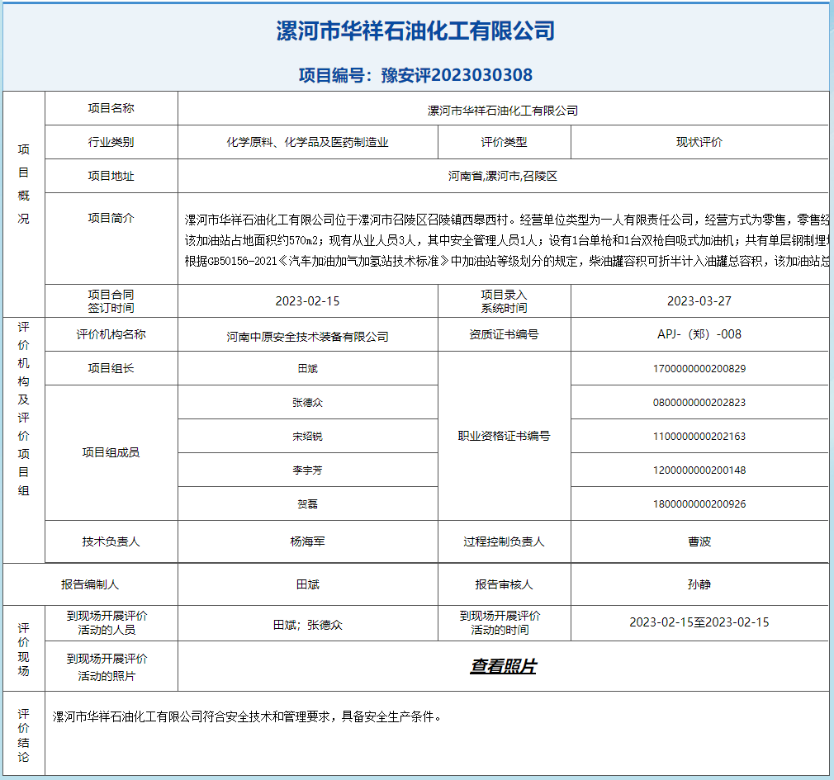
Task: Select address 河南省,漯河市,召陵区
Action: 503,176
